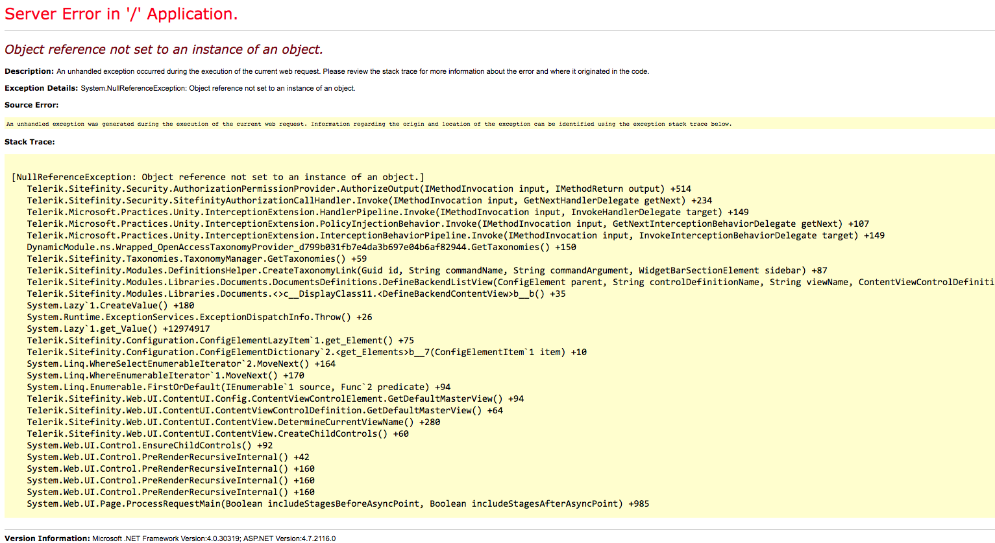Click the Page.ProcessRequestMain stack trace line
The image size is (995, 543).
tap(338, 503)
